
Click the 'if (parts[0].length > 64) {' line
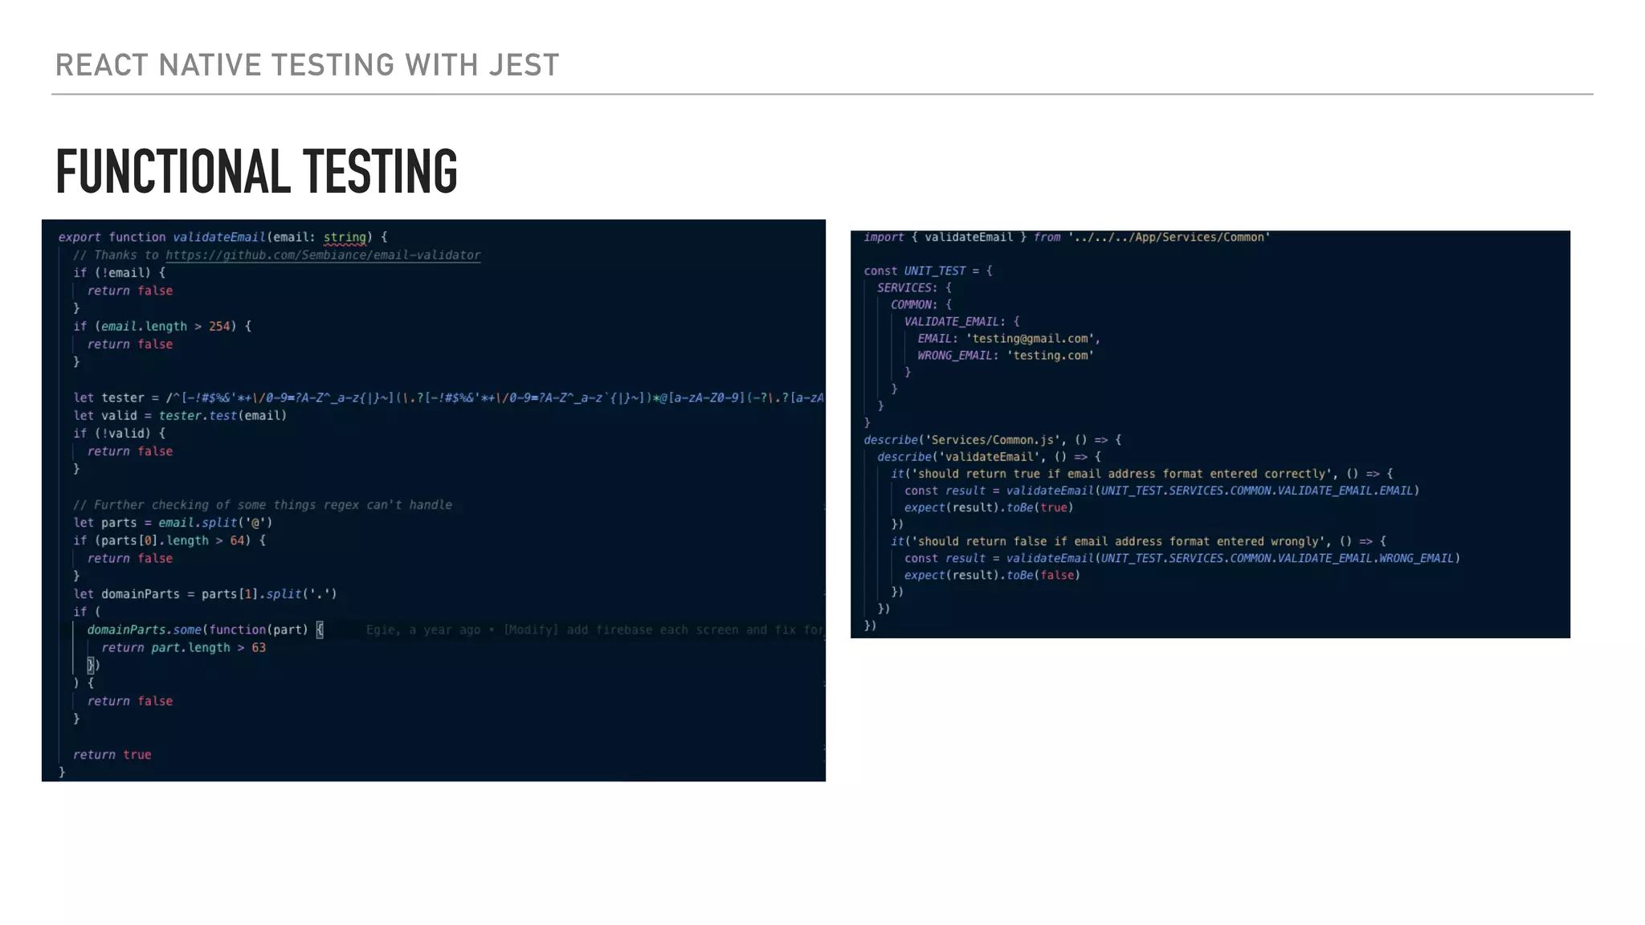click(x=169, y=540)
